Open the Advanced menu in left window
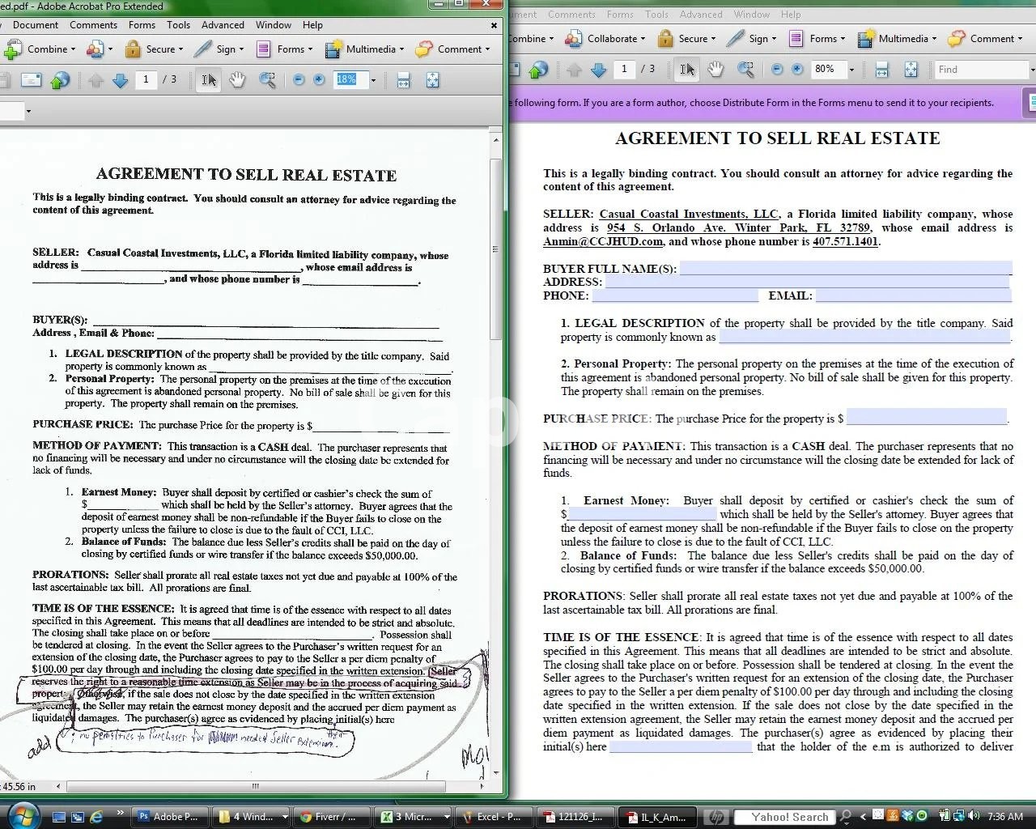 pyautogui.click(x=223, y=25)
